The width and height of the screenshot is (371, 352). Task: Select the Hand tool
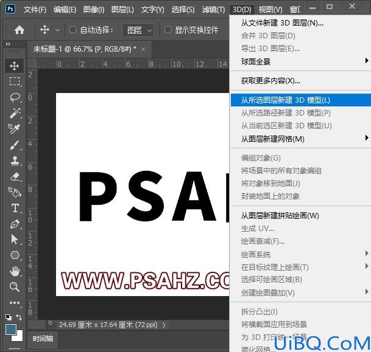(15, 271)
